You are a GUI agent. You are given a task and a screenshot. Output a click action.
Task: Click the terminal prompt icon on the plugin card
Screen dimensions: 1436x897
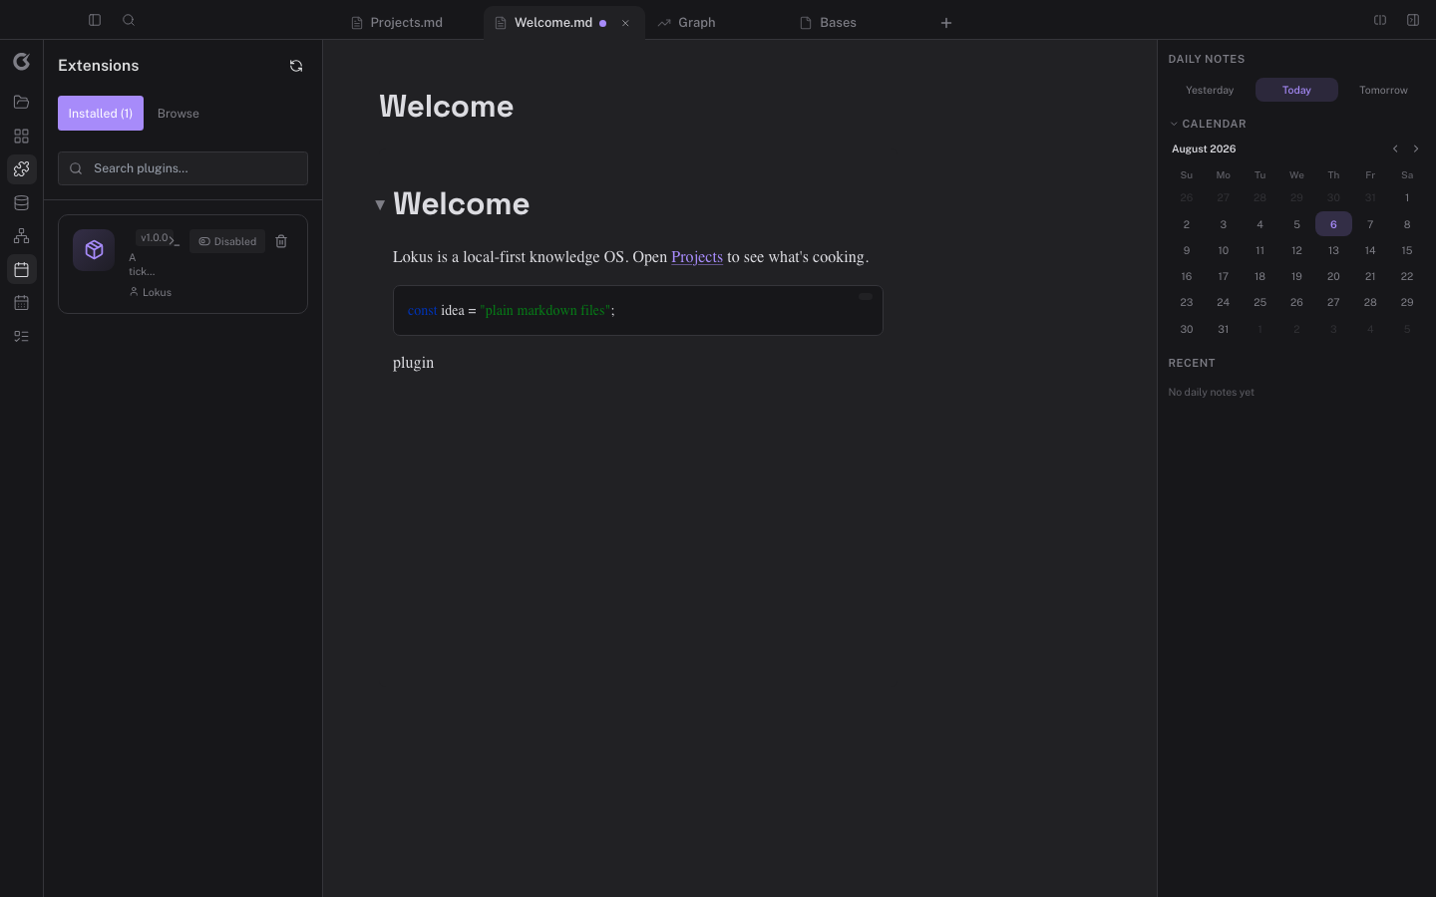click(175, 241)
